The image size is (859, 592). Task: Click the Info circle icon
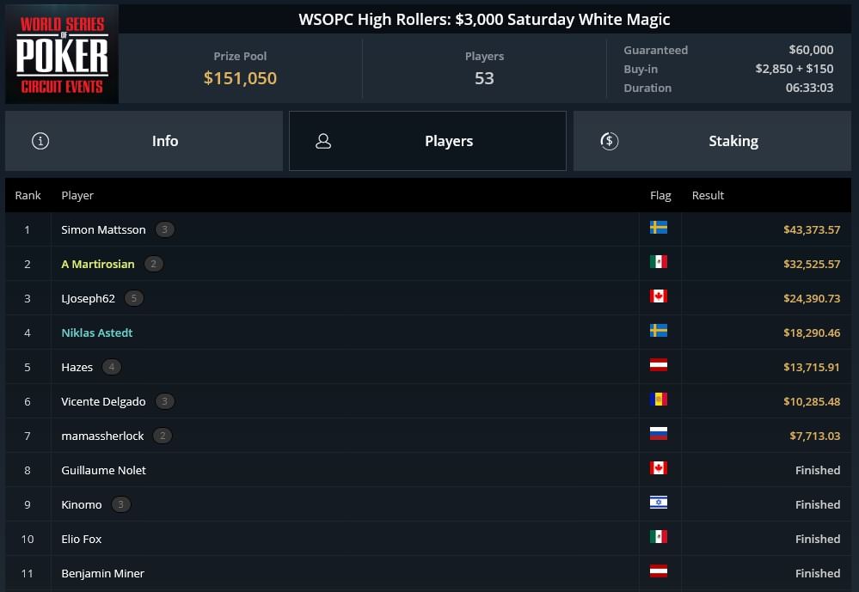[40, 141]
